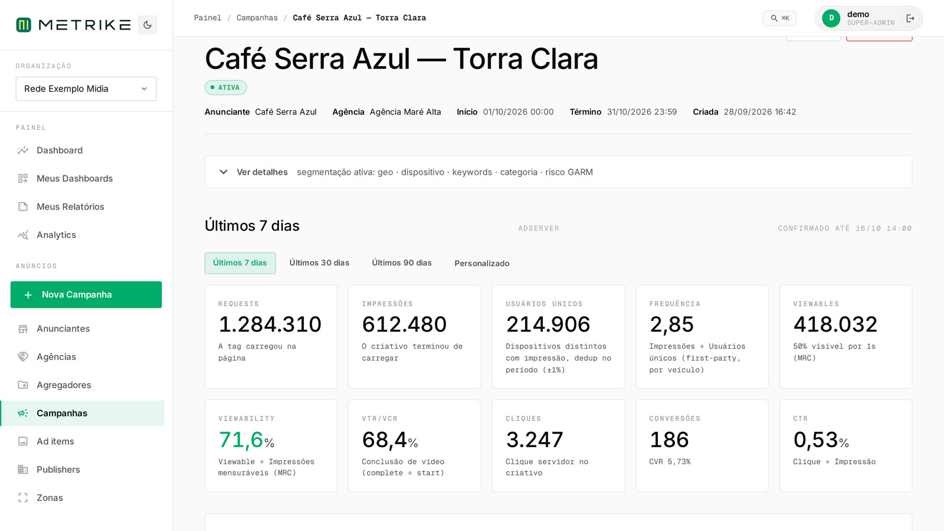Click the Campanhas megaphone icon

tap(23, 413)
